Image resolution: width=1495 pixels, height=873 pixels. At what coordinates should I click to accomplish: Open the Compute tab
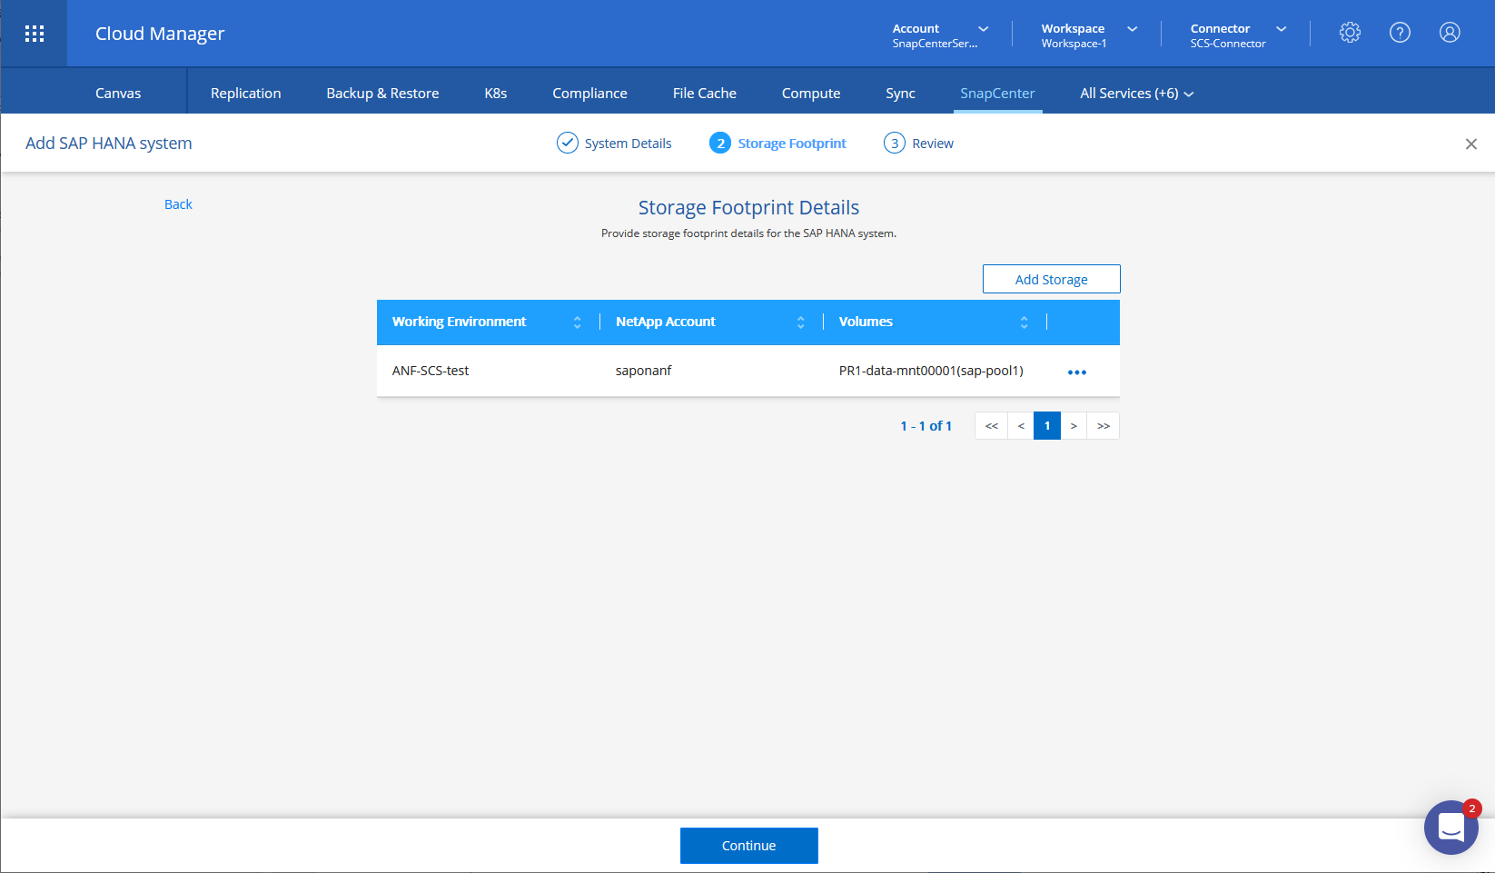pyautogui.click(x=811, y=94)
